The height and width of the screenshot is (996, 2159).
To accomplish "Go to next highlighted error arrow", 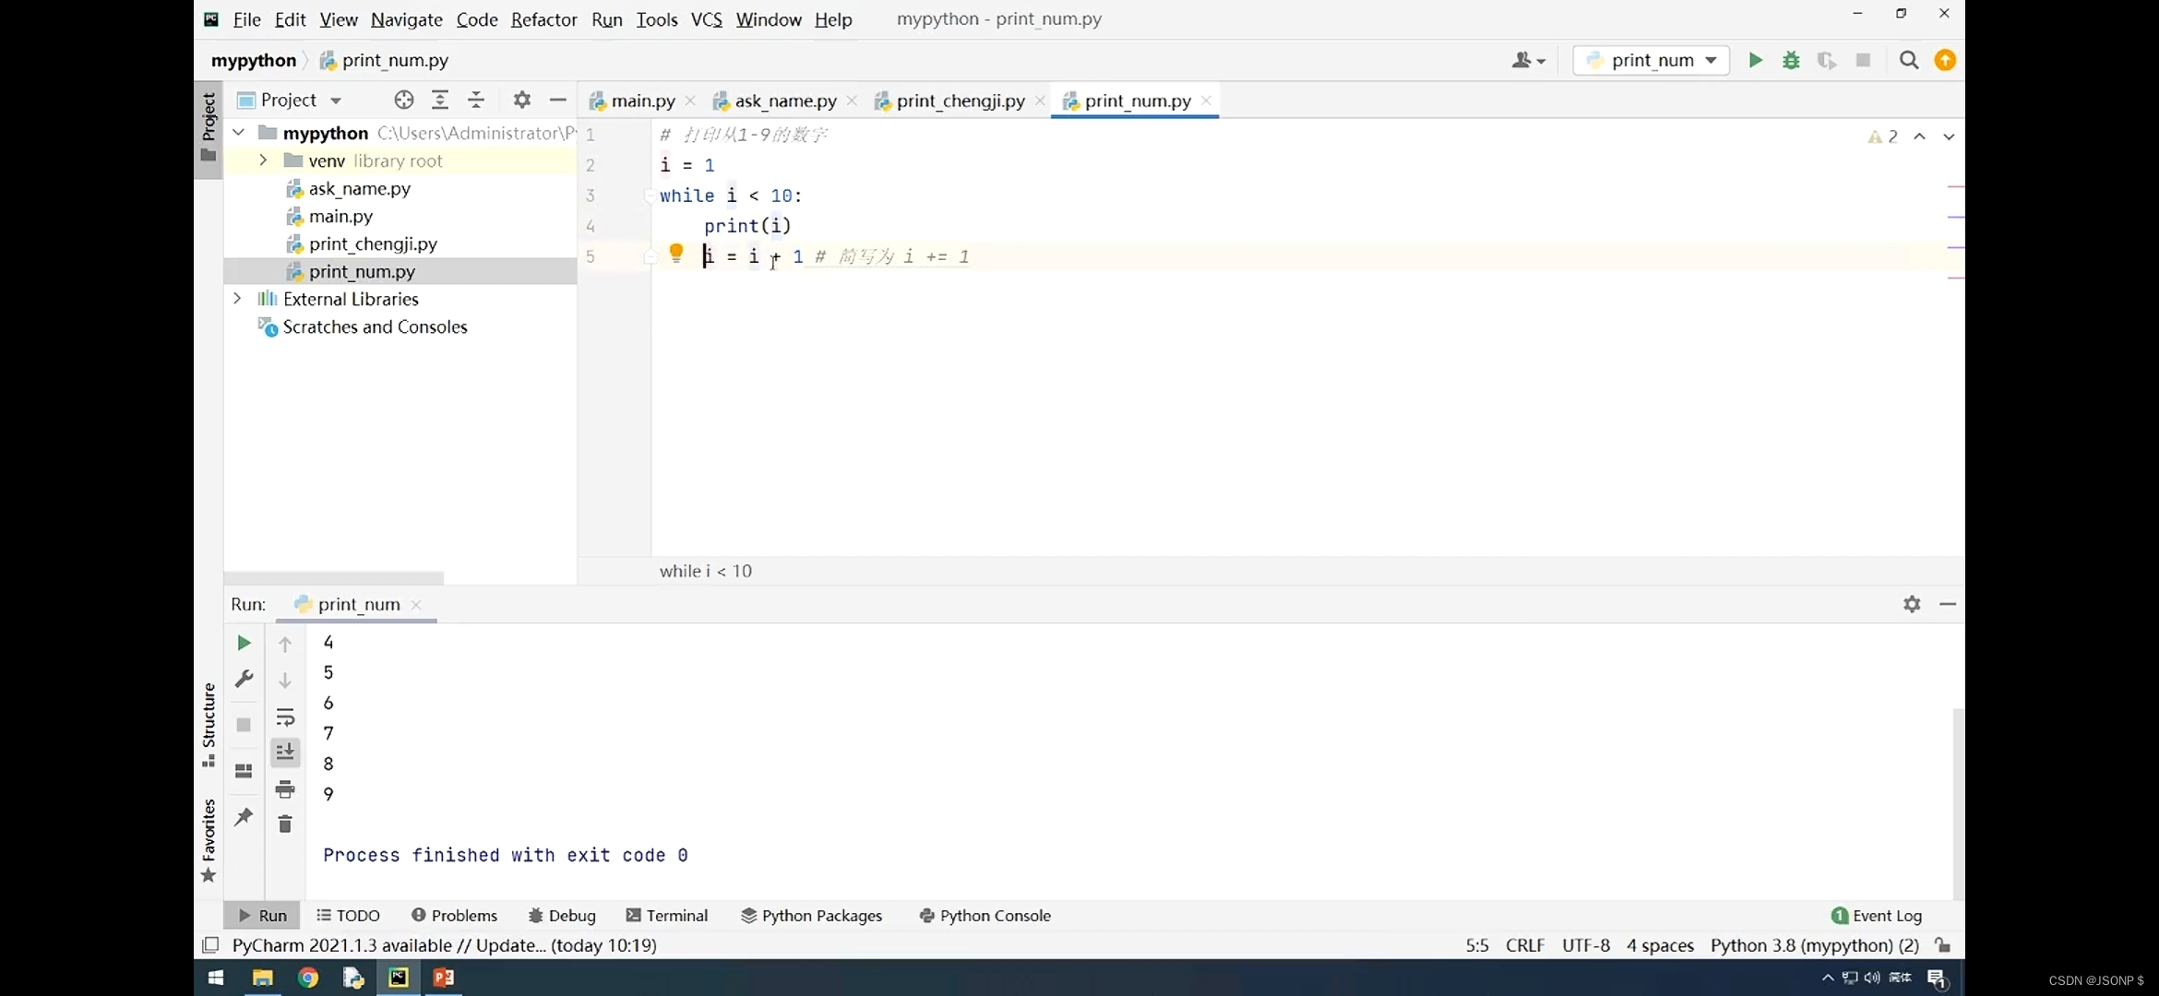I will pos(1948,136).
